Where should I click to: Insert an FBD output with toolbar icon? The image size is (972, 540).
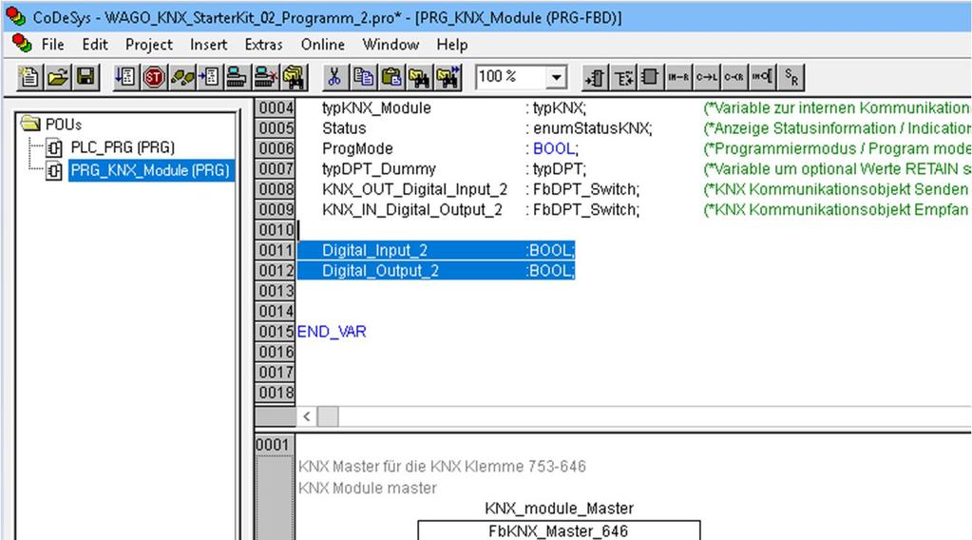pos(623,77)
